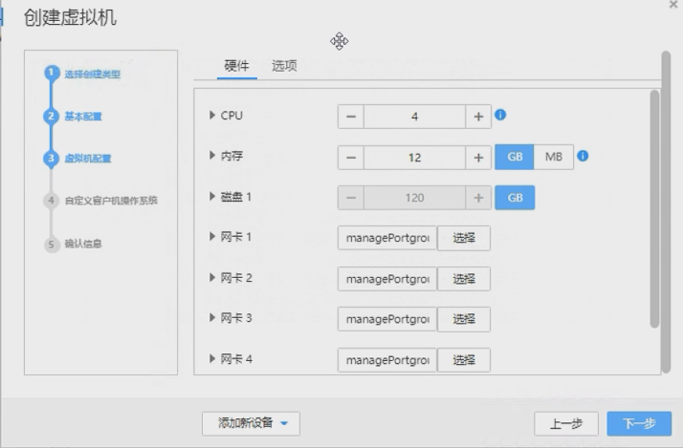Select GB unit for memory
The width and height of the screenshot is (683, 448).
click(x=515, y=158)
